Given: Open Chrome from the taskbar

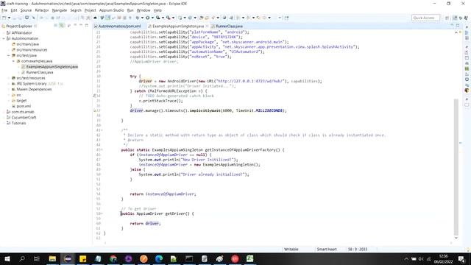Looking at the screenshot, I should coord(113,258).
